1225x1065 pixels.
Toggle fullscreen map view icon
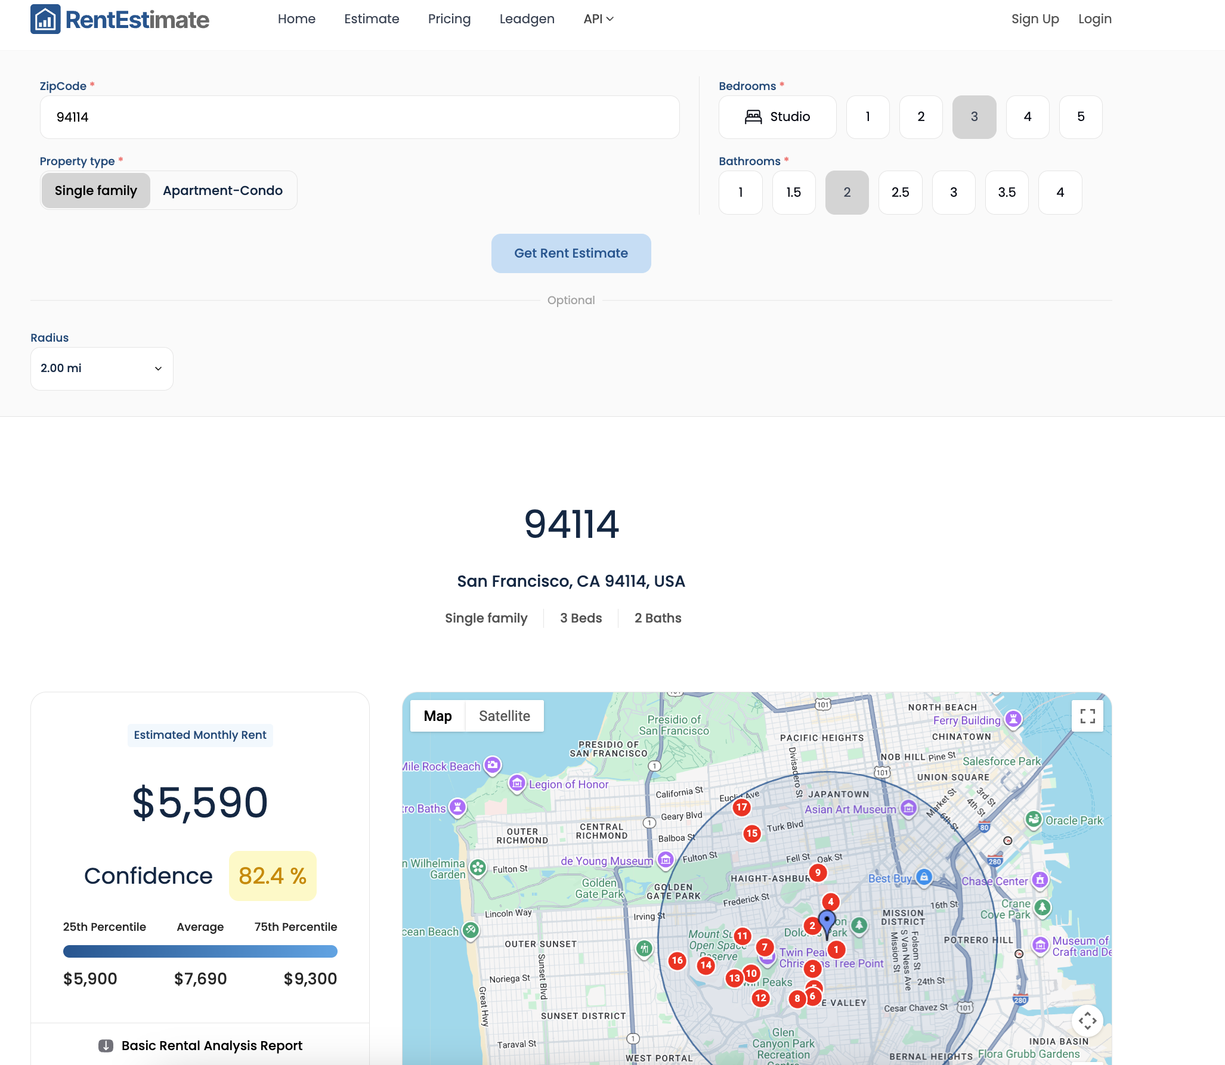[x=1087, y=716]
